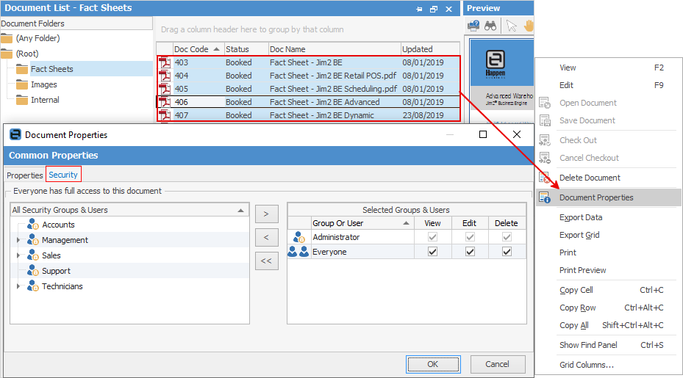
Task: Click the Support group icon
Action: click(32, 271)
